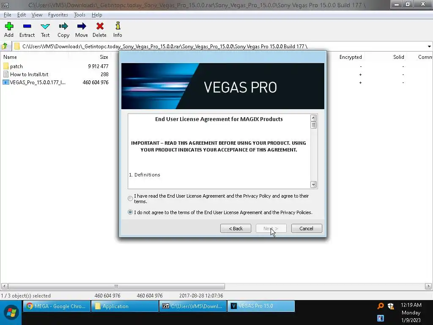The width and height of the screenshot is (433, 325).
Task: Open the File menu
Action: [x=8, y=15]
